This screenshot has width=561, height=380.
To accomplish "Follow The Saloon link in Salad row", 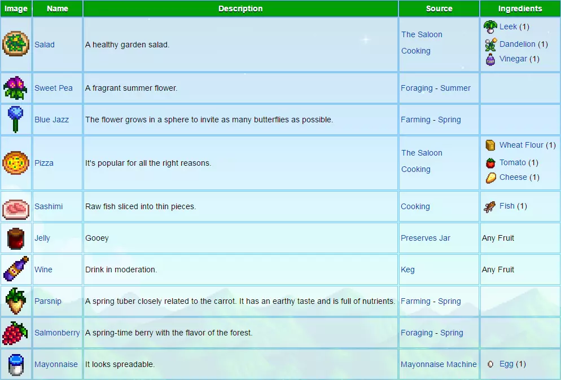I will click(422, 34).
